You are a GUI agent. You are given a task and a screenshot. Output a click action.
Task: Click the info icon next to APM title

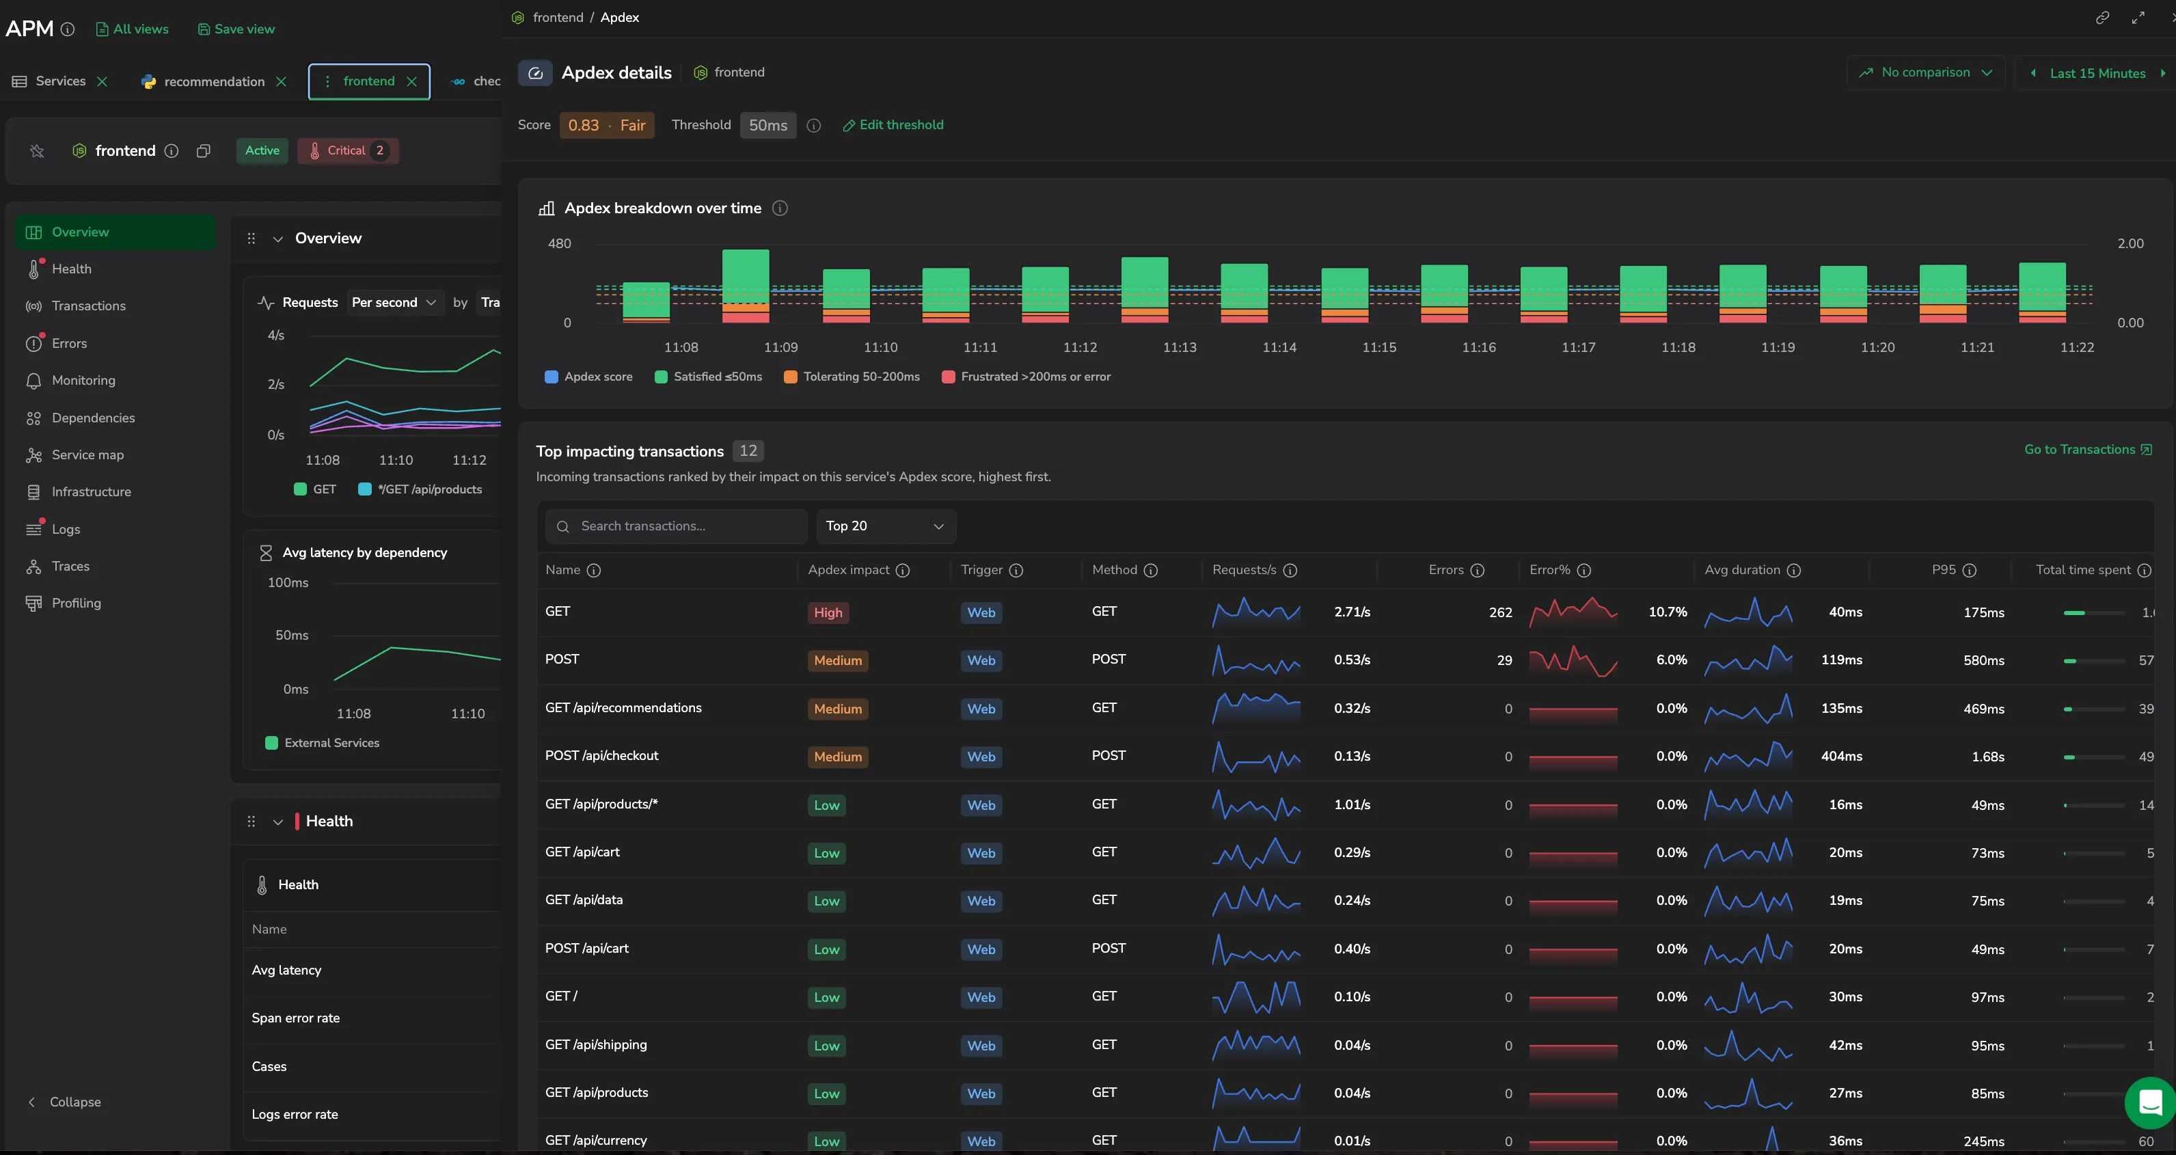(68, 29)
